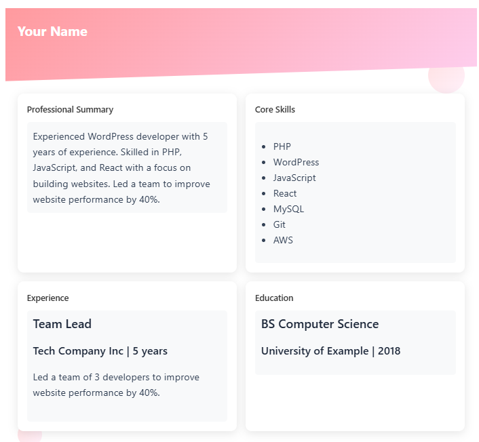479x442 pixels.
Task: Click the pink circle at page bottom-left
Action: click(x=30, y=435)
